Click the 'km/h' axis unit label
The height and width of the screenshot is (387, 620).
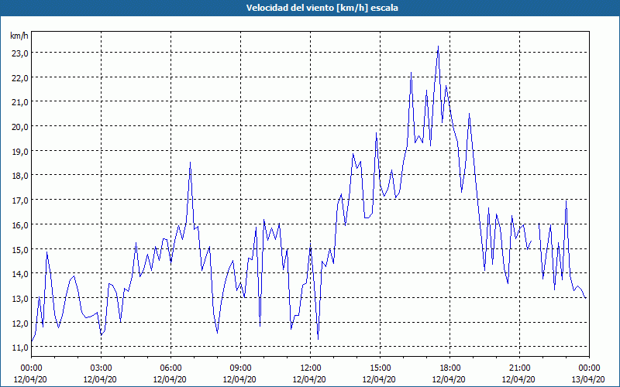19,36
